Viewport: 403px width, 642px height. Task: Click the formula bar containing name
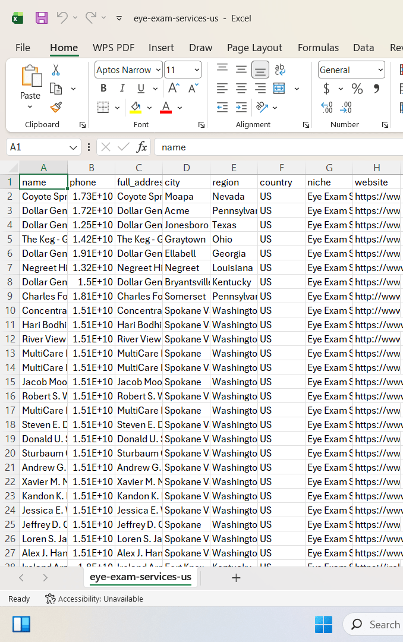tap(279, 147)
